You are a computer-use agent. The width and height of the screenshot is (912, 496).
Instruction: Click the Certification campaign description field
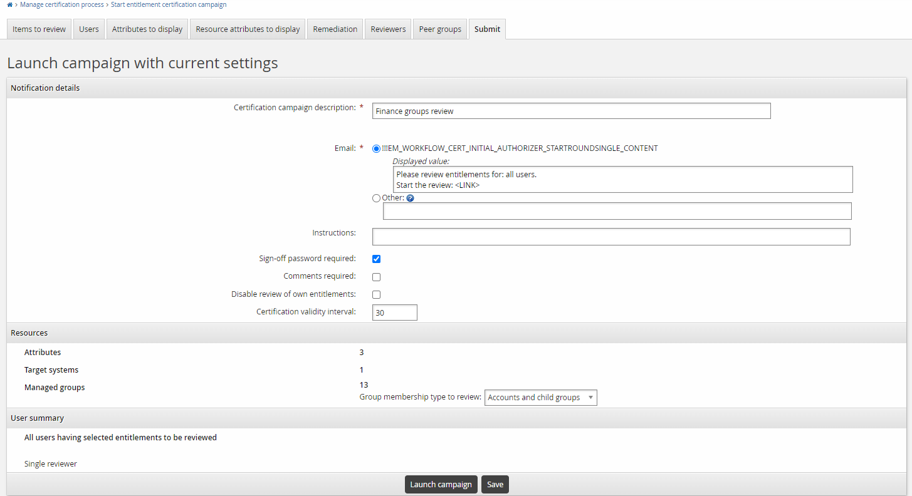coord(570,111)
